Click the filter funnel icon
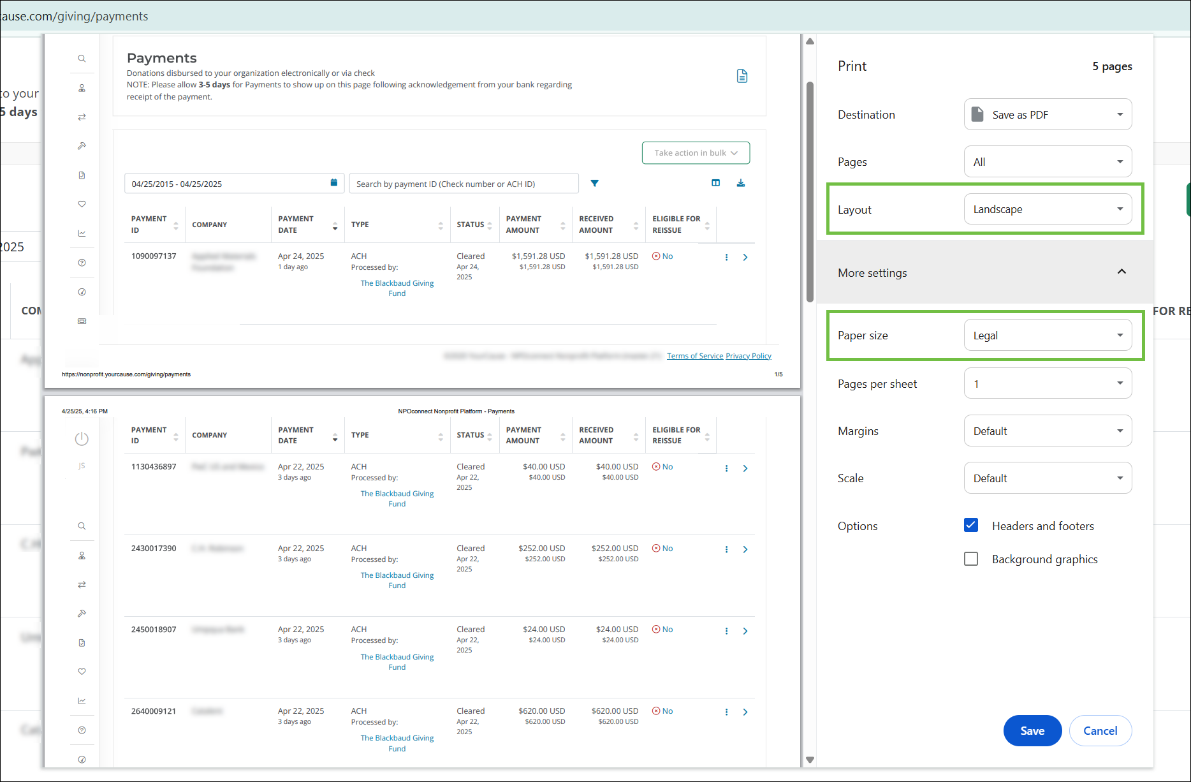Screen dimensions: 1191x782 click(x=594, y=184)
